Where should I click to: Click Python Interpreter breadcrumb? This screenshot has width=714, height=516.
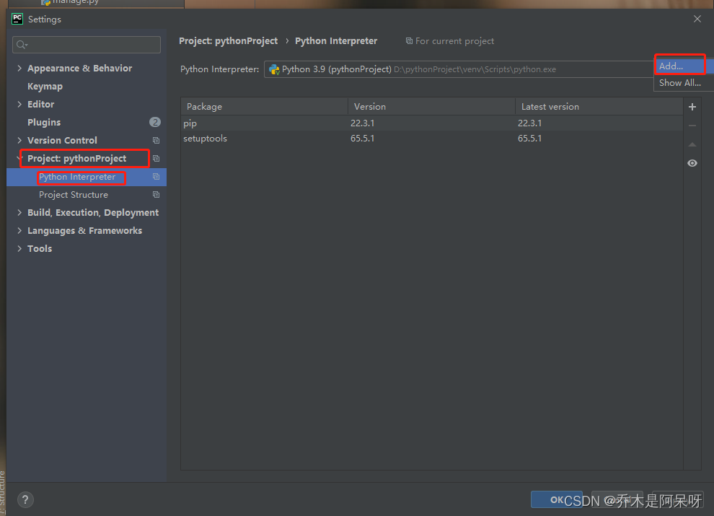pos(336,41)
